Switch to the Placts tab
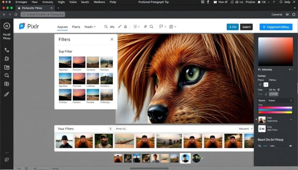Screen dimensions: 298x170 [76, 27]
